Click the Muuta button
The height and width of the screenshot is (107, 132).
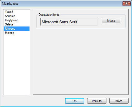111,21
